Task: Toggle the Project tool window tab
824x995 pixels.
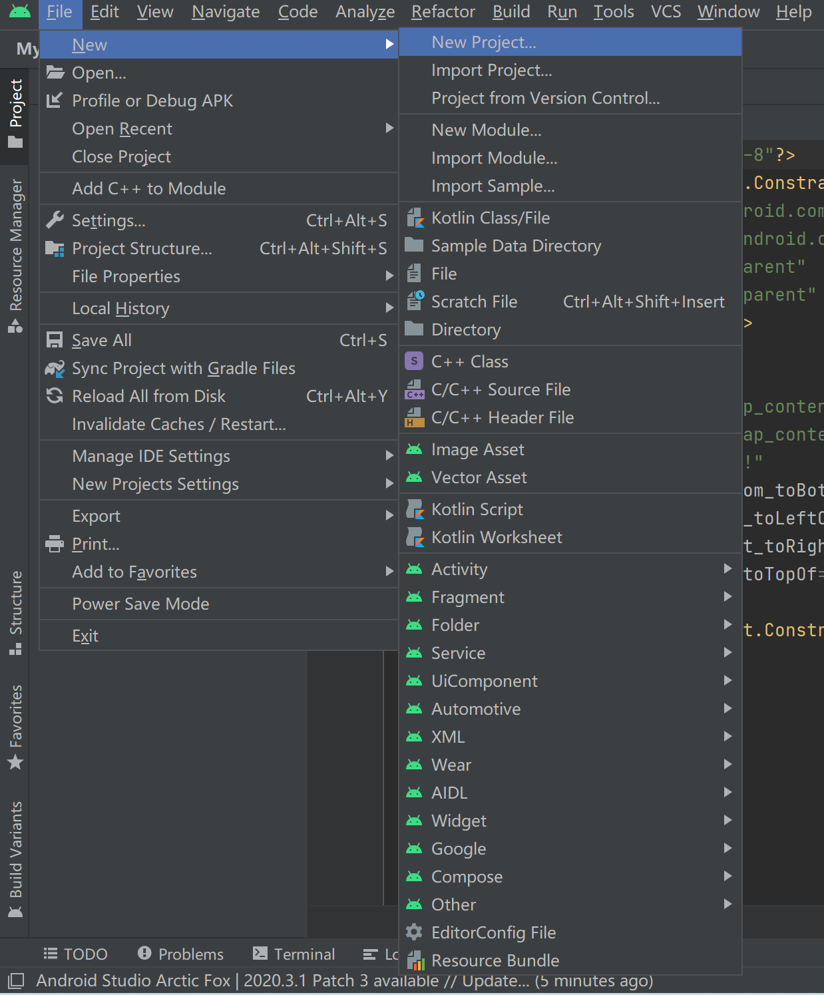Action: (x=15, y=114)
